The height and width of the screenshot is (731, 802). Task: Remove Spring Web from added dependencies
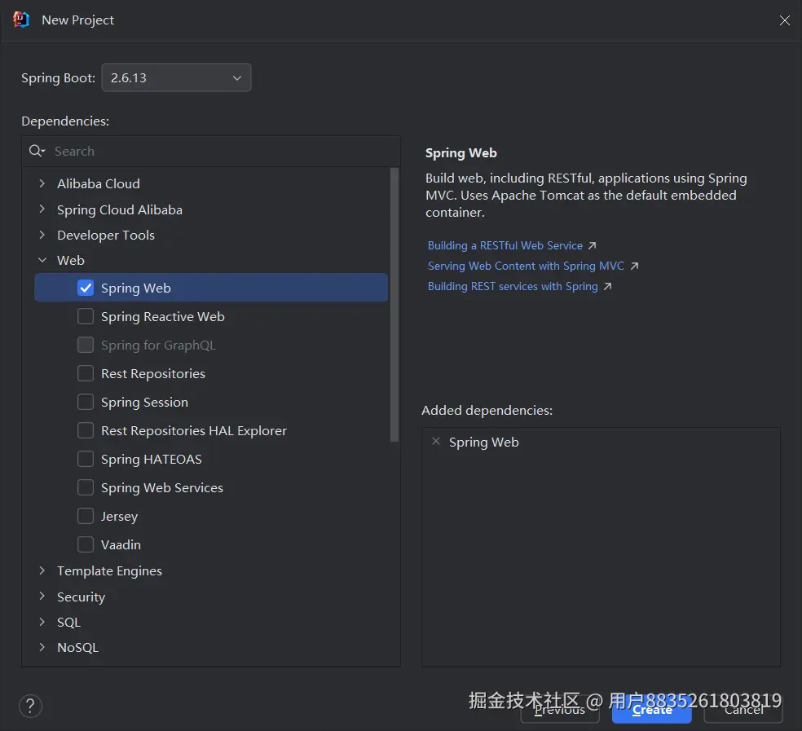[x=436, y=441]
